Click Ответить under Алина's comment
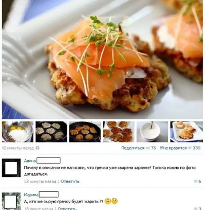 click(x=70, y=181)
